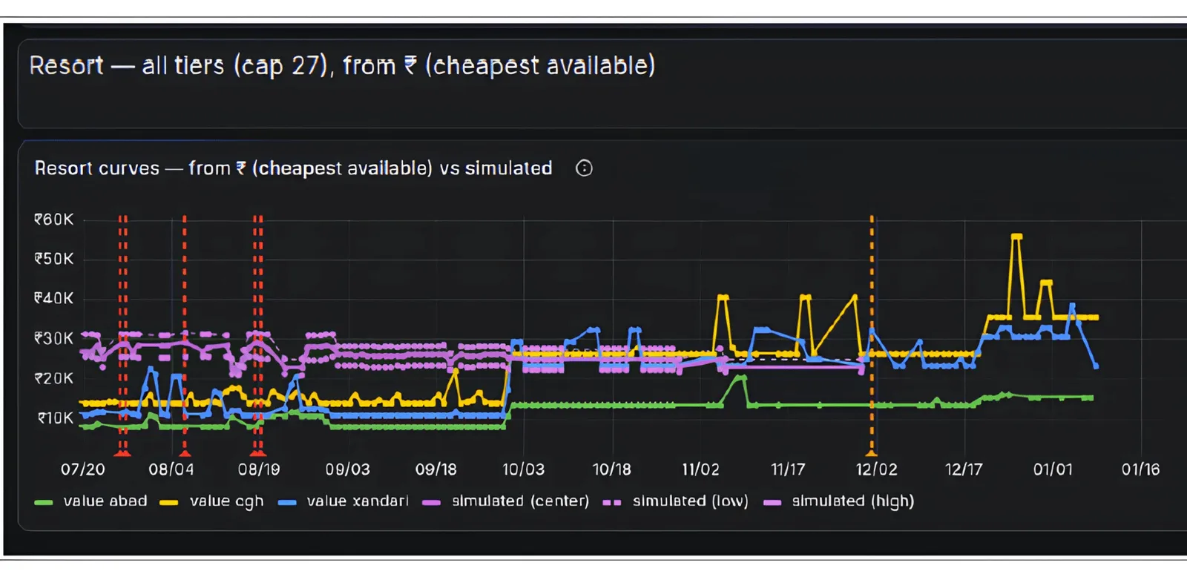The height and width of the screenshot is (577, 1187).
Task: Click the 01/01 x-axis date label
Action: pyautogui.click(x=1053, y=469)
